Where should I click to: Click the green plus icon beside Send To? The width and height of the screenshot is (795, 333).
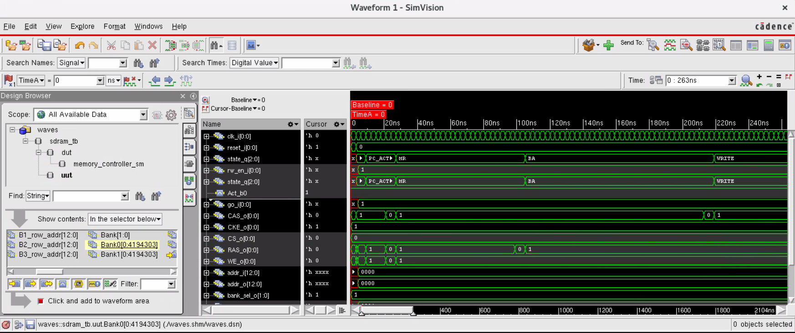608,45
